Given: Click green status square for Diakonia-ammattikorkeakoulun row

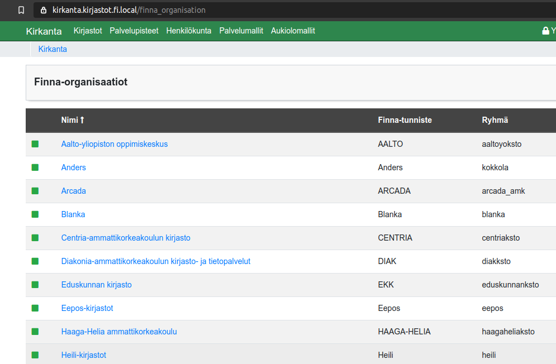Looking at the screenshot, I should [x=35, y=261].
